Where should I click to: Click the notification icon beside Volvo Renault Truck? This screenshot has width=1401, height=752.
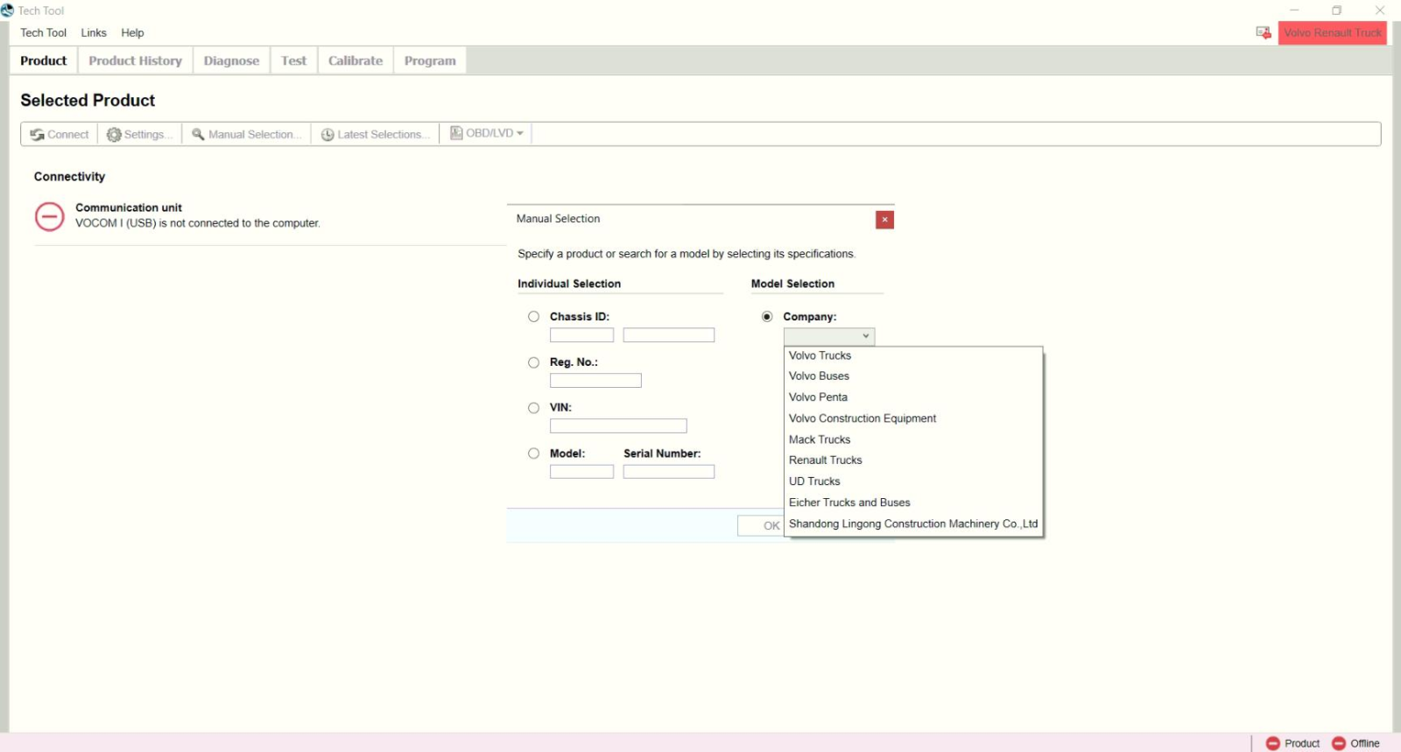pyautogui.click(x=1264, y=32)
